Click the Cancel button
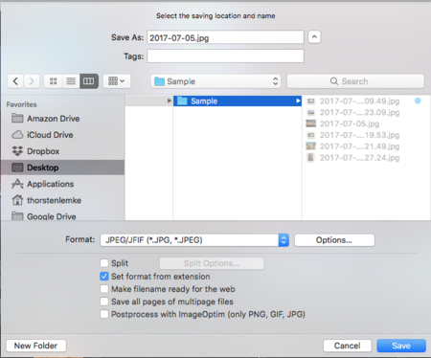The height and width of the screenshot is (358, 431). tap(348, 346)
